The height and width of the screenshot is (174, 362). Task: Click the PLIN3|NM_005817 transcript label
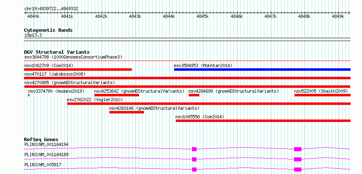point(43,165)
